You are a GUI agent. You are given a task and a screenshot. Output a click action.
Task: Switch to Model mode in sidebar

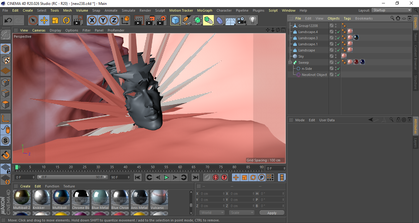(6, 49)
